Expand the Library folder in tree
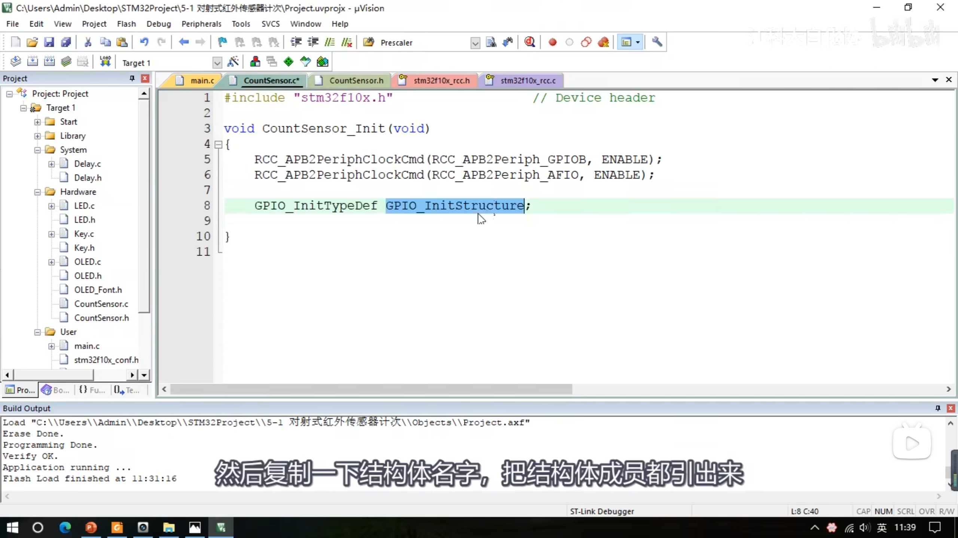Screen dimensions: 958x538 pyautogui.click(x=37, y=136)
